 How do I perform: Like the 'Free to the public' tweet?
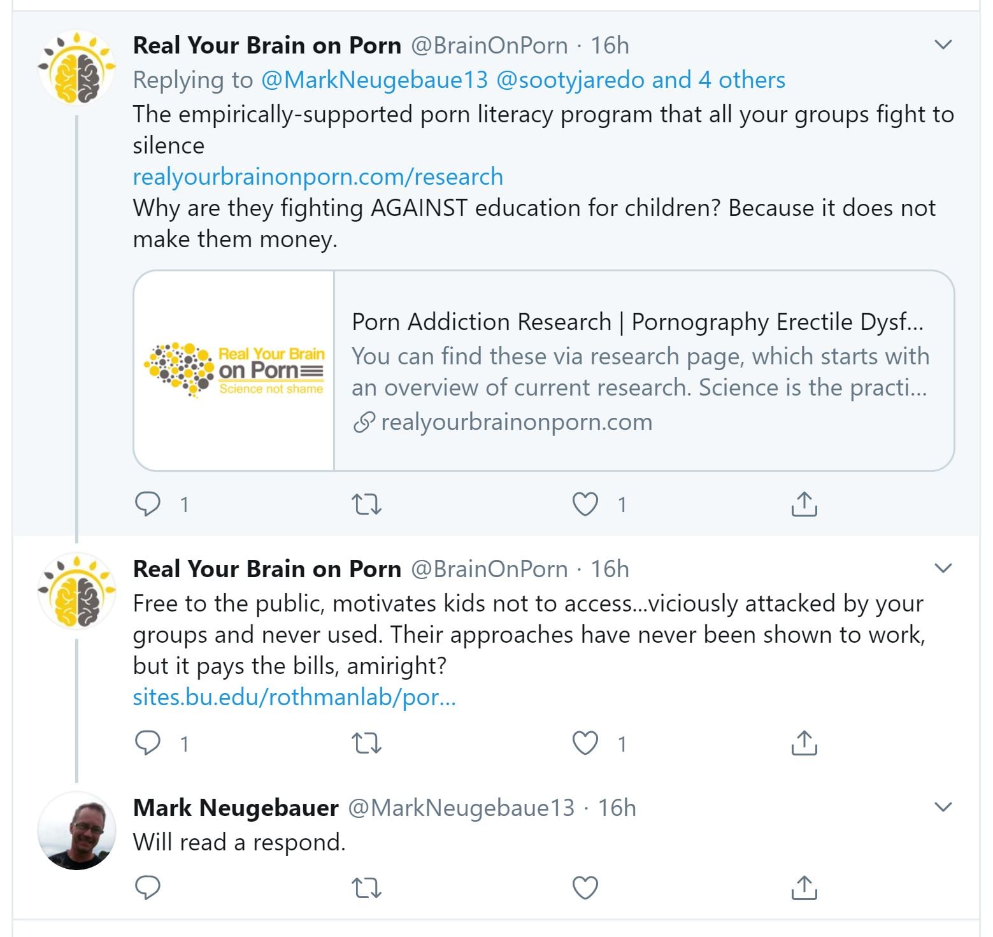[x=585, y=743]
